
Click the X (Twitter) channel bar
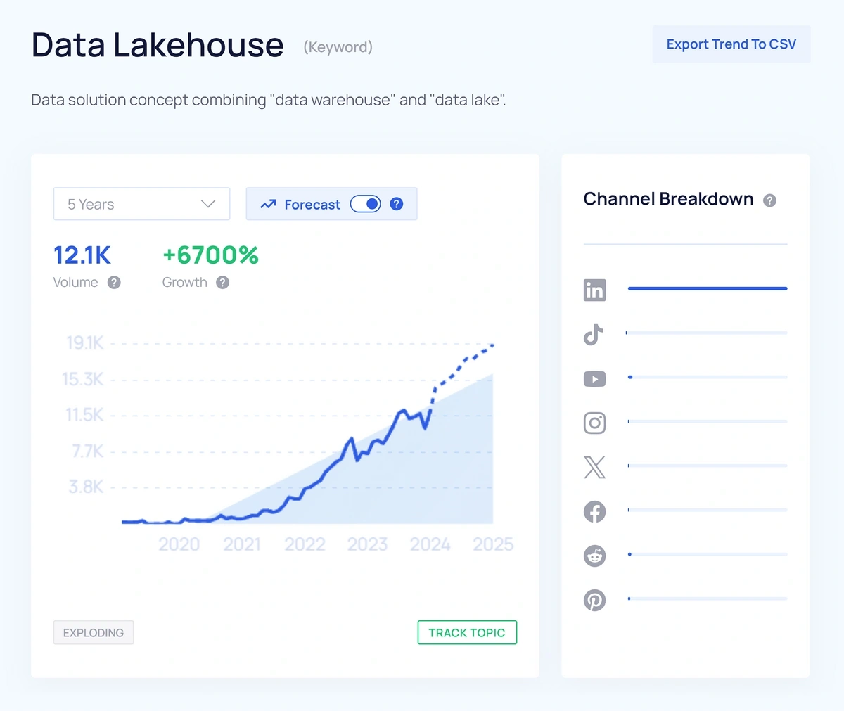707,466
